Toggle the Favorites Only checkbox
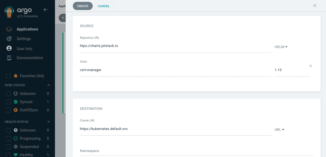This screenshot has height=157, width=326. coord(8,76)
